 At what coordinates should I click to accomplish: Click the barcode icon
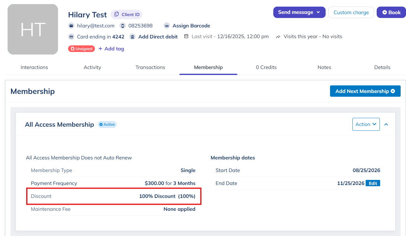[167, 26]
